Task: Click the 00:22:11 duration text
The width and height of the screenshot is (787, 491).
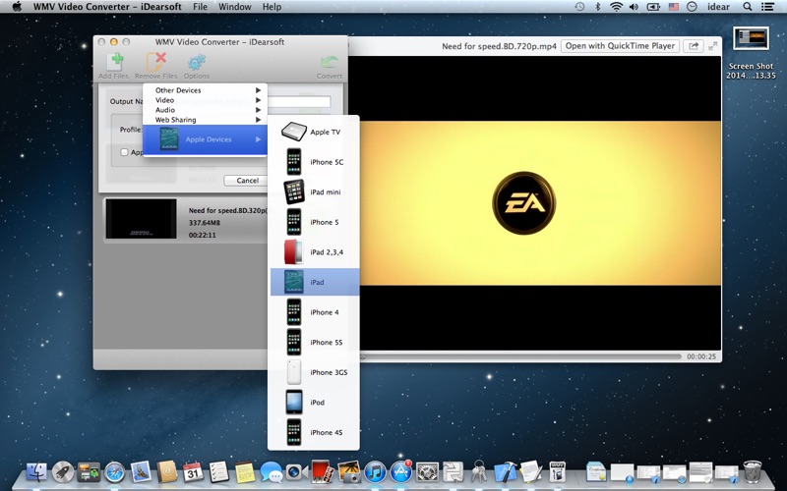Action: [203, 235]
